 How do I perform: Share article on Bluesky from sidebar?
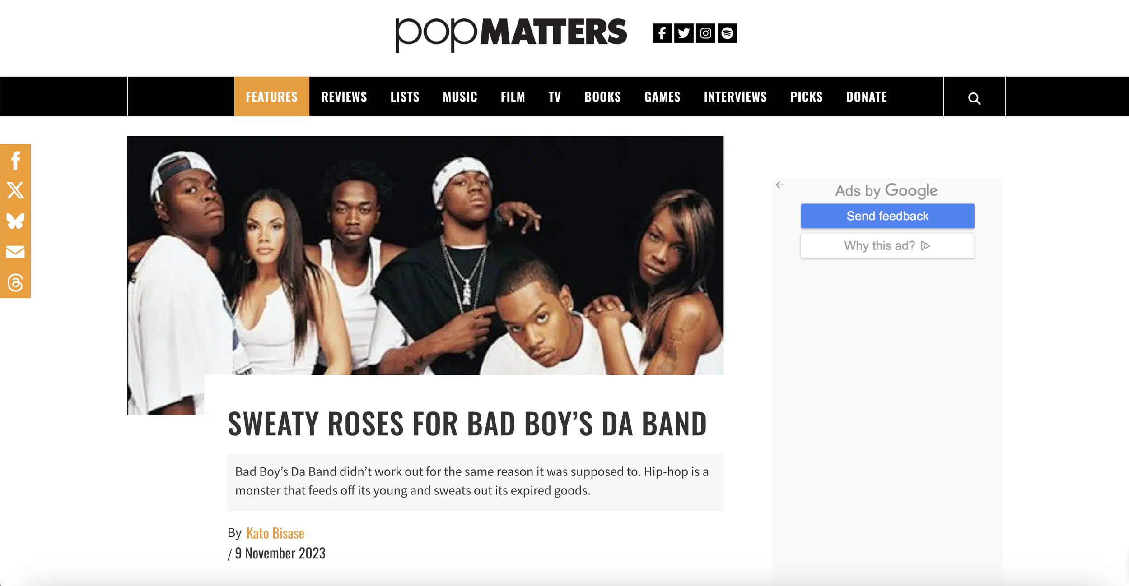pos(15,221)
